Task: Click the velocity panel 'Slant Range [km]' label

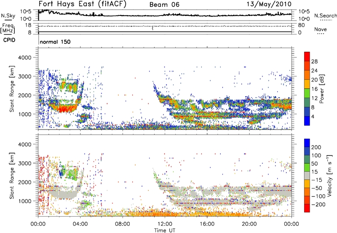Action: (12, 175)
